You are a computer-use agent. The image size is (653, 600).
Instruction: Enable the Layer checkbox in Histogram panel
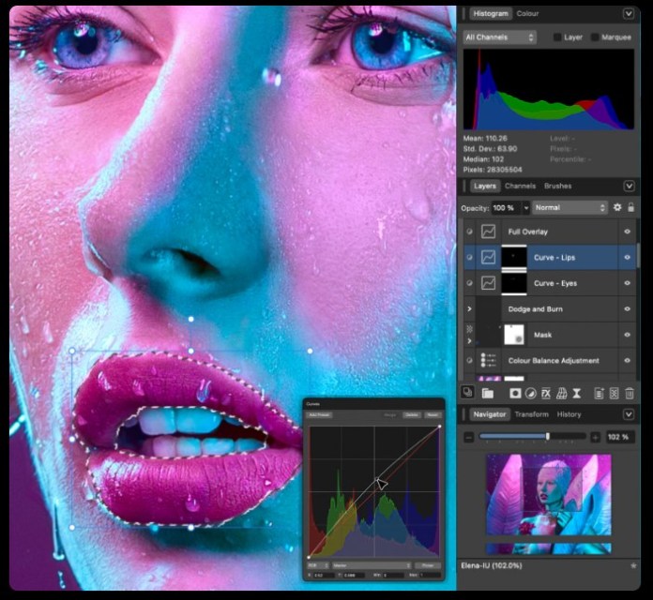pyautogui.click(x=557, y=37)
